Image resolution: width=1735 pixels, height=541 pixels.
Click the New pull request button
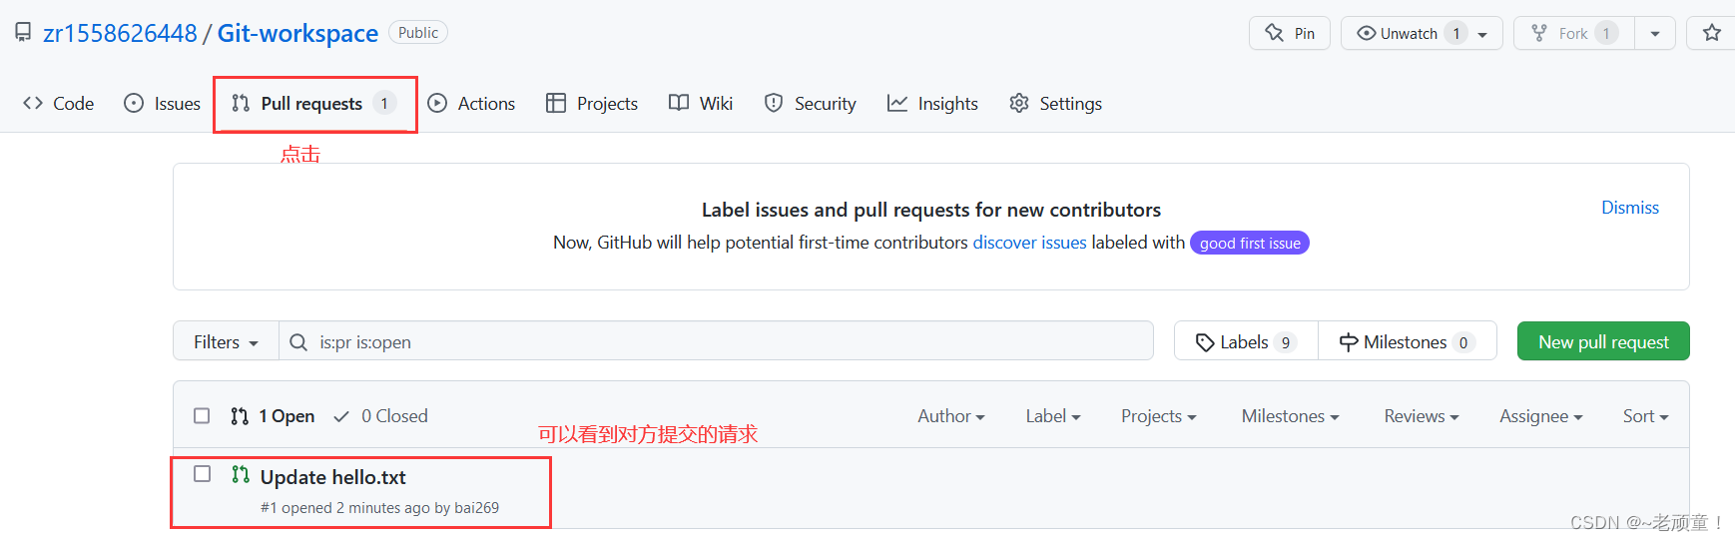tap(1603, 341)
